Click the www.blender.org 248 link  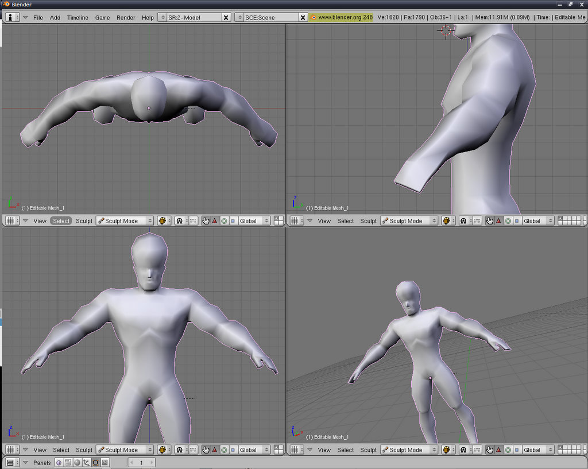point(345,17)
